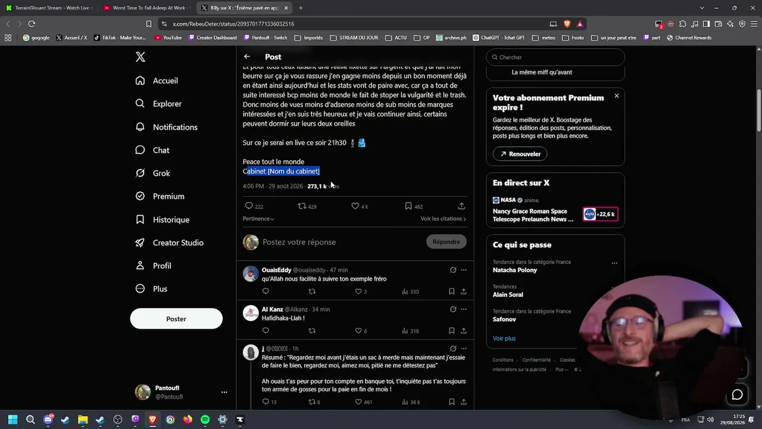Dismiss the Premium expiry card
Screen dimensions: 762x429
tap(617, 96)
